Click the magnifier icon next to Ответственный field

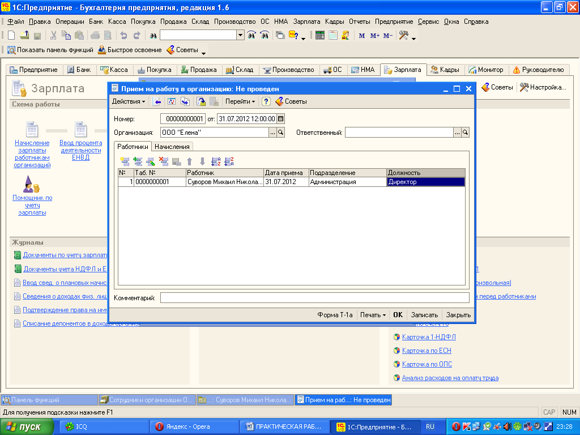pos(466,133)
